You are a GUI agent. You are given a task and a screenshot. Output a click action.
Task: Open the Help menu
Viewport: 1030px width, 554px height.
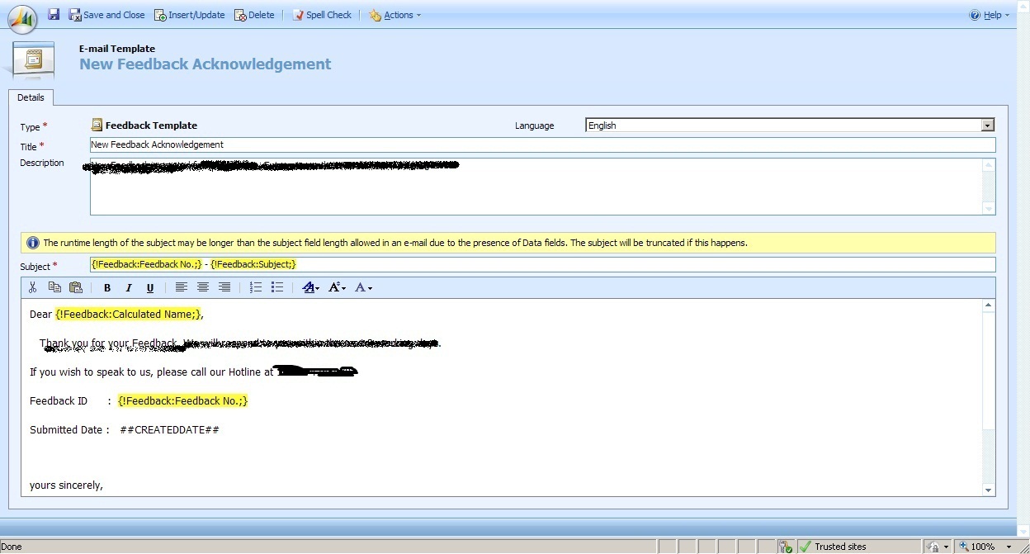989,14
